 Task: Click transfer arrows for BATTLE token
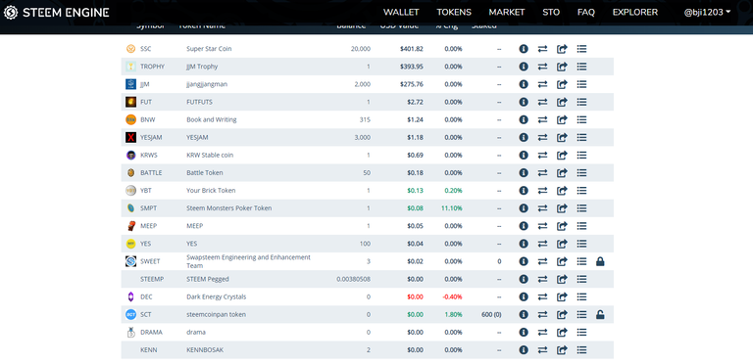click(542, 173)
